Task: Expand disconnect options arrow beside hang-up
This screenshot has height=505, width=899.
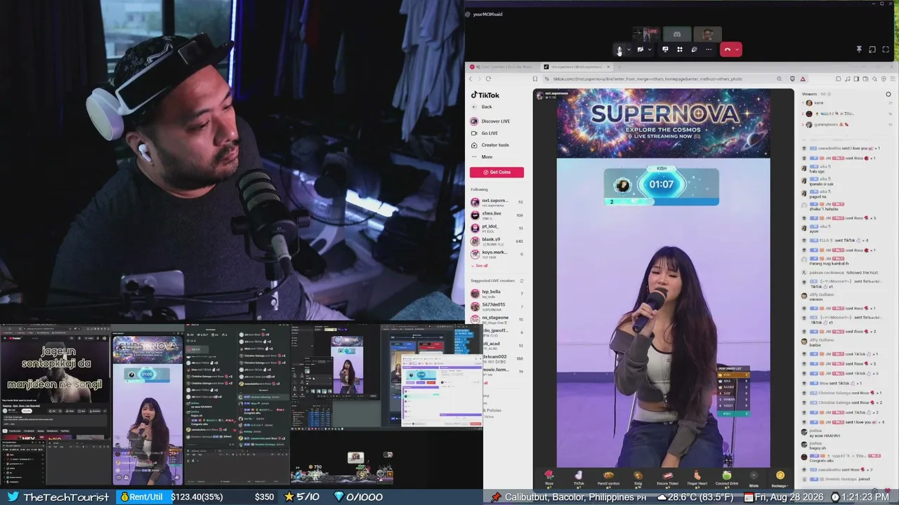Action: pos(737,49)
